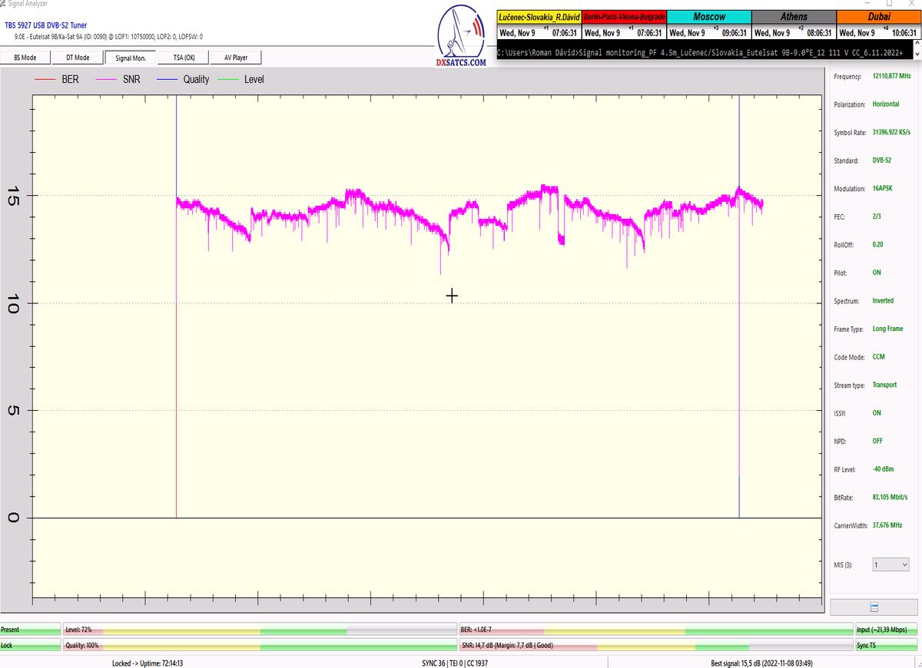Click the SNR margin signal bar
Screen dimensions: 922x668
(655, 646)
